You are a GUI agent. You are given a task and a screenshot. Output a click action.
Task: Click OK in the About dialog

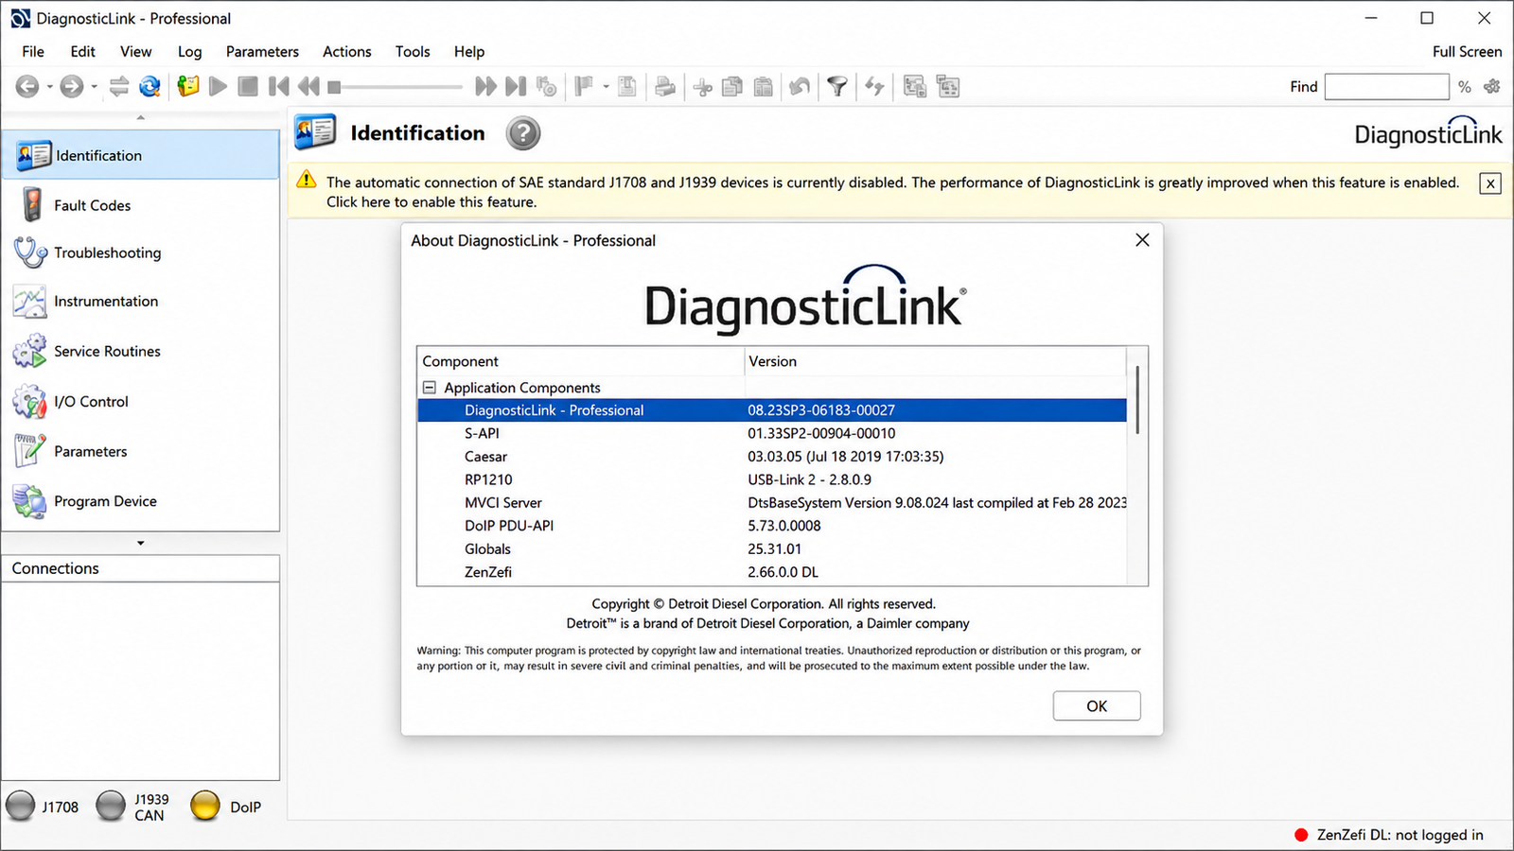click(x=1097, y=706)
